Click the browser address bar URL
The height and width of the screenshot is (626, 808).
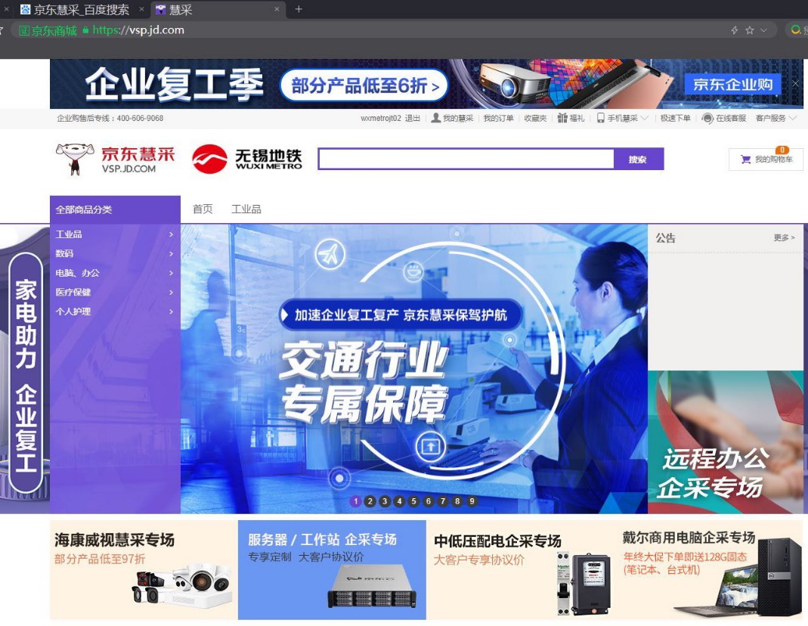click(138, 30)
